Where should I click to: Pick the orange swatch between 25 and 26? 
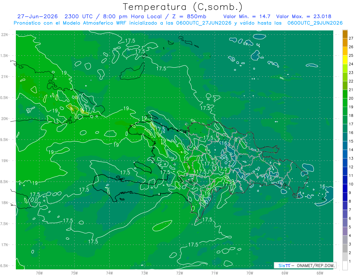tap(345, 51)
